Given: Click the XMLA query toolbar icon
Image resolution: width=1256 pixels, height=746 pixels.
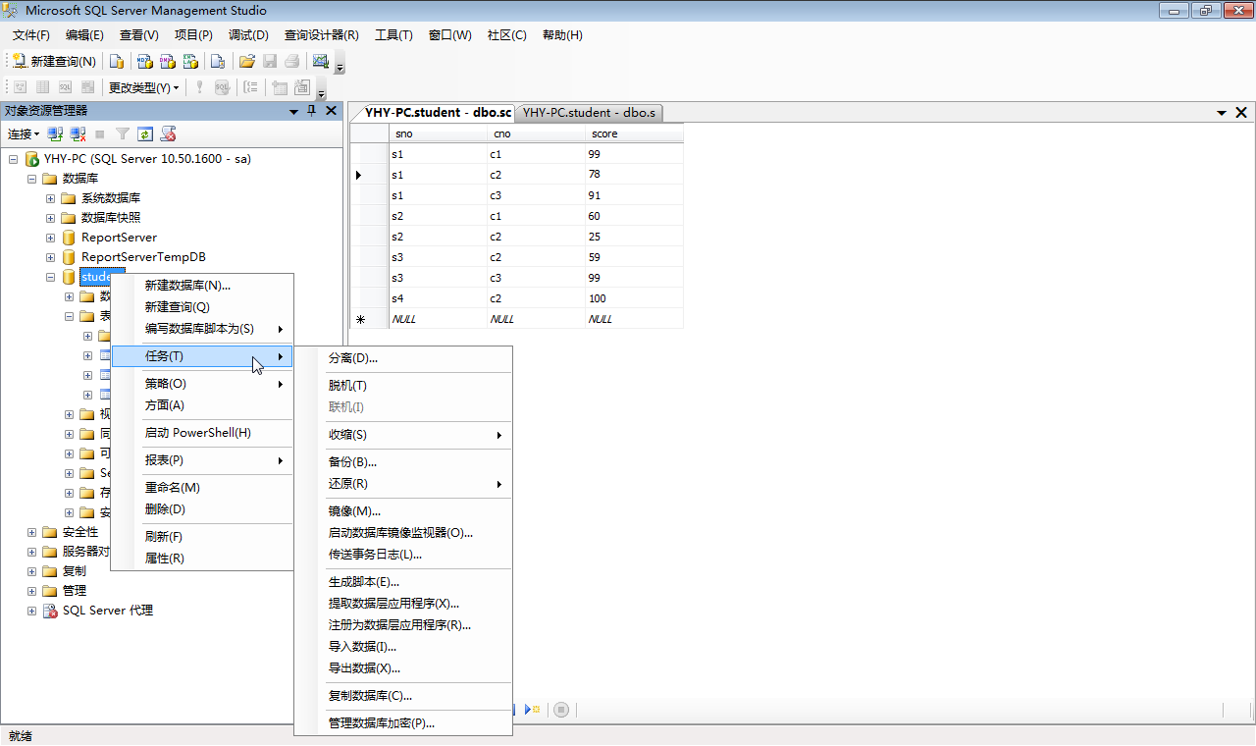Looking at the screenshot, I should (x=191, y=61).
